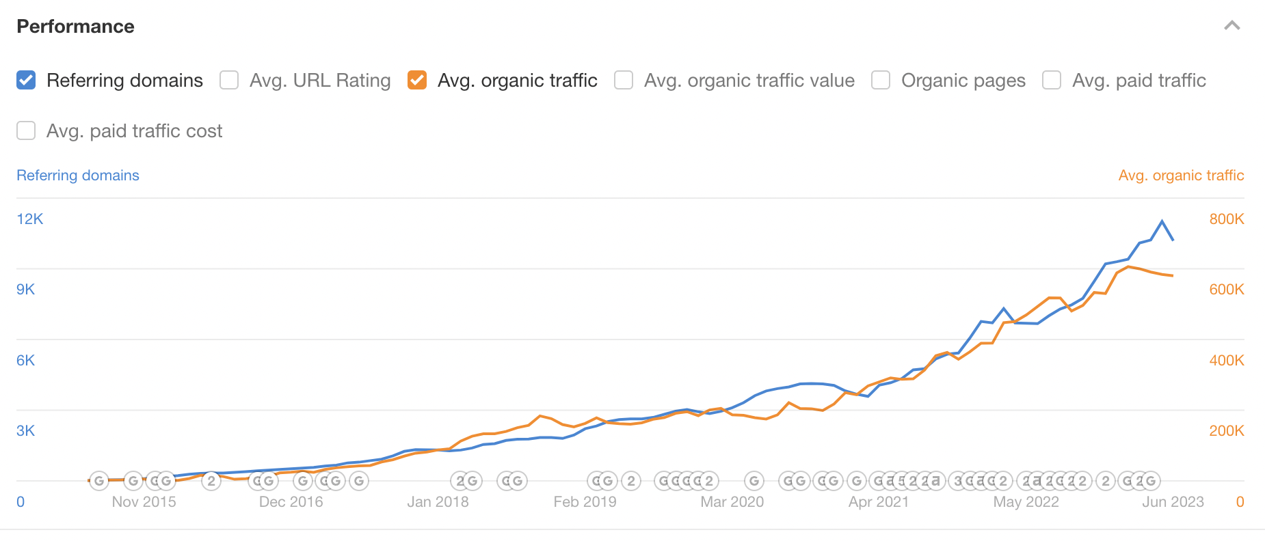Click the blue Referring domains axis label
This screenshot has height=541, width=1265.
[x=77, y=175]
